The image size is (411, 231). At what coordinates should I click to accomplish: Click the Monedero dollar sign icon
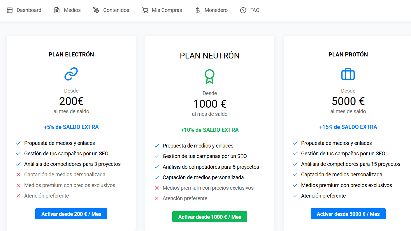click(198, 10)
